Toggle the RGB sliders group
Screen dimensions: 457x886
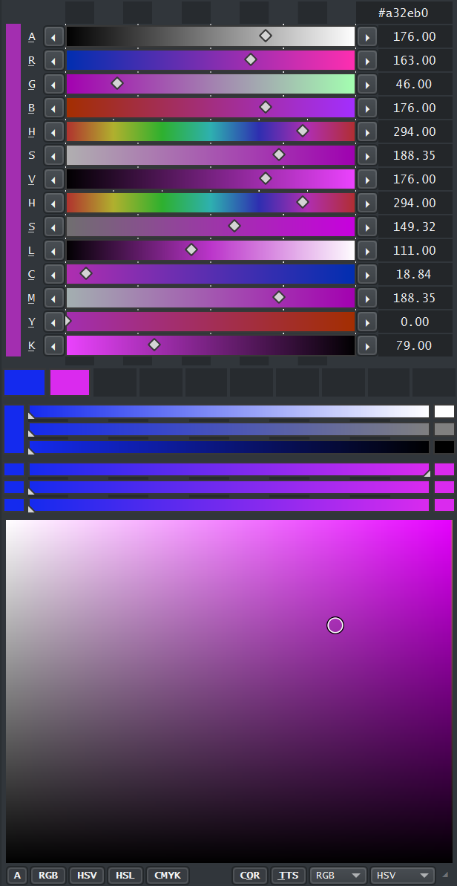[x=48, y=876]
